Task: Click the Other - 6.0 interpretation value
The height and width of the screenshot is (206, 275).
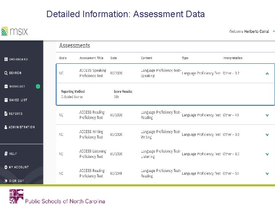Action: click(231, 154)
